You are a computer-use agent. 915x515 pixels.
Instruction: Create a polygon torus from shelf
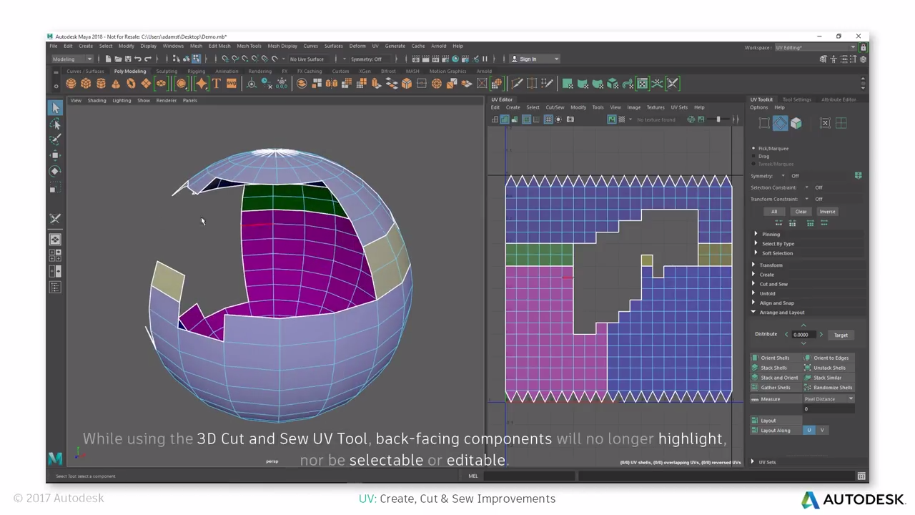[131, 84]
